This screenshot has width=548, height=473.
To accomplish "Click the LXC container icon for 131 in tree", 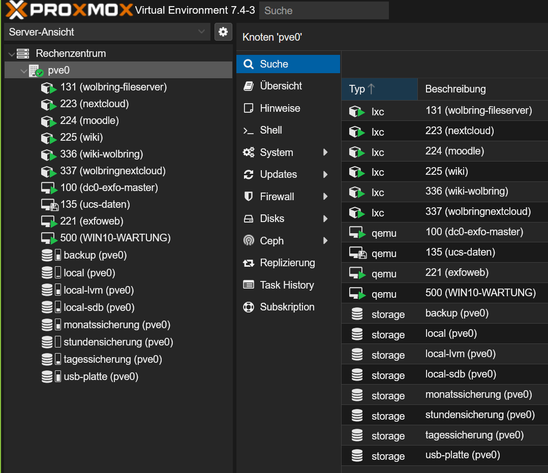I will [49, 88].
